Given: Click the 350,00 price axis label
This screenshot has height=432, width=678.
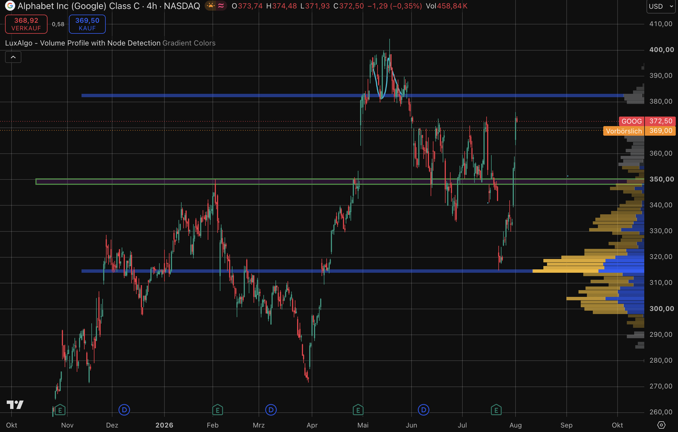Looking at the screenshot, I should [662, 179].
